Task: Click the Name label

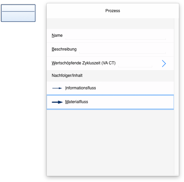Action: (x=57, y=35)
